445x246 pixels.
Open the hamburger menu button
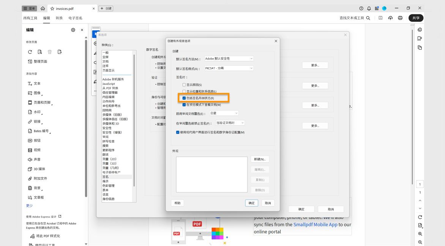click(x=29, y=8)
